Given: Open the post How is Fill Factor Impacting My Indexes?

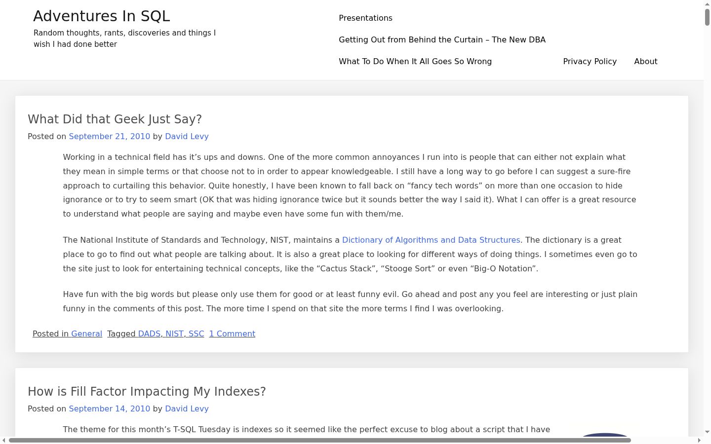Looking at the screenshot, I should pyautogui.click(x=147, y=392).
